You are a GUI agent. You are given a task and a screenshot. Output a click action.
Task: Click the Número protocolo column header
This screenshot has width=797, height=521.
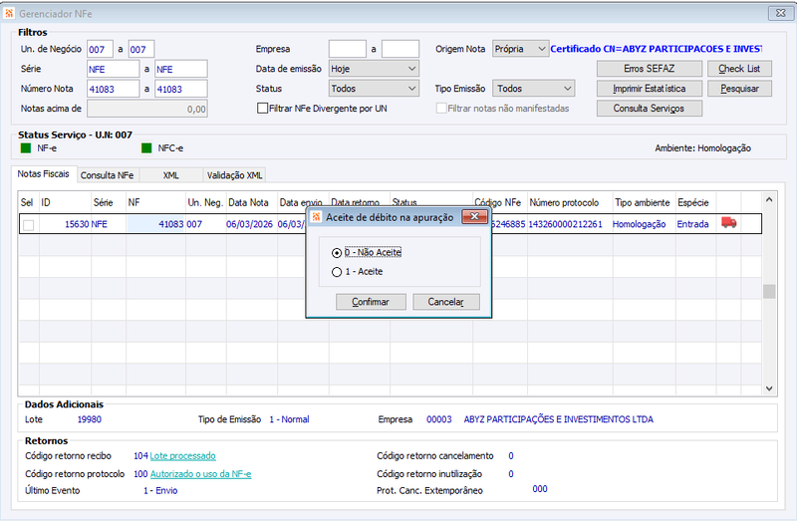(x=569, y=202)
